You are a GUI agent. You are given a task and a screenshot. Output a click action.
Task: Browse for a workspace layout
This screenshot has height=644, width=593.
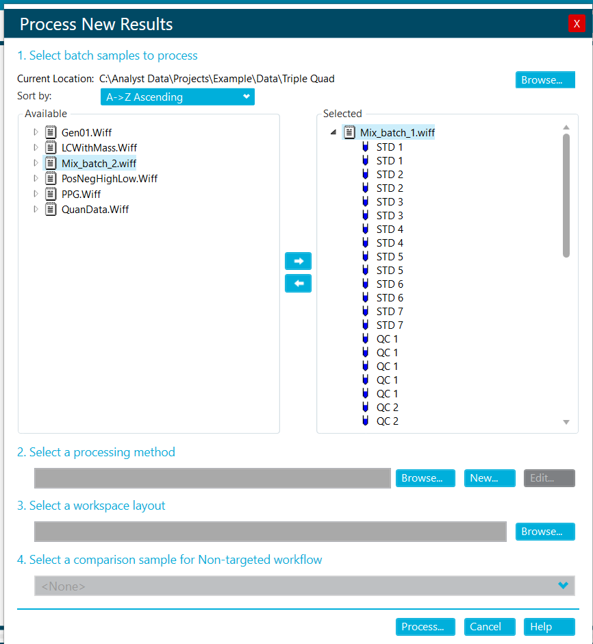(545, 532)
